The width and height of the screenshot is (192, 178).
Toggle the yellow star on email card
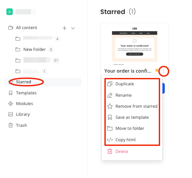(x=157, y=70)
